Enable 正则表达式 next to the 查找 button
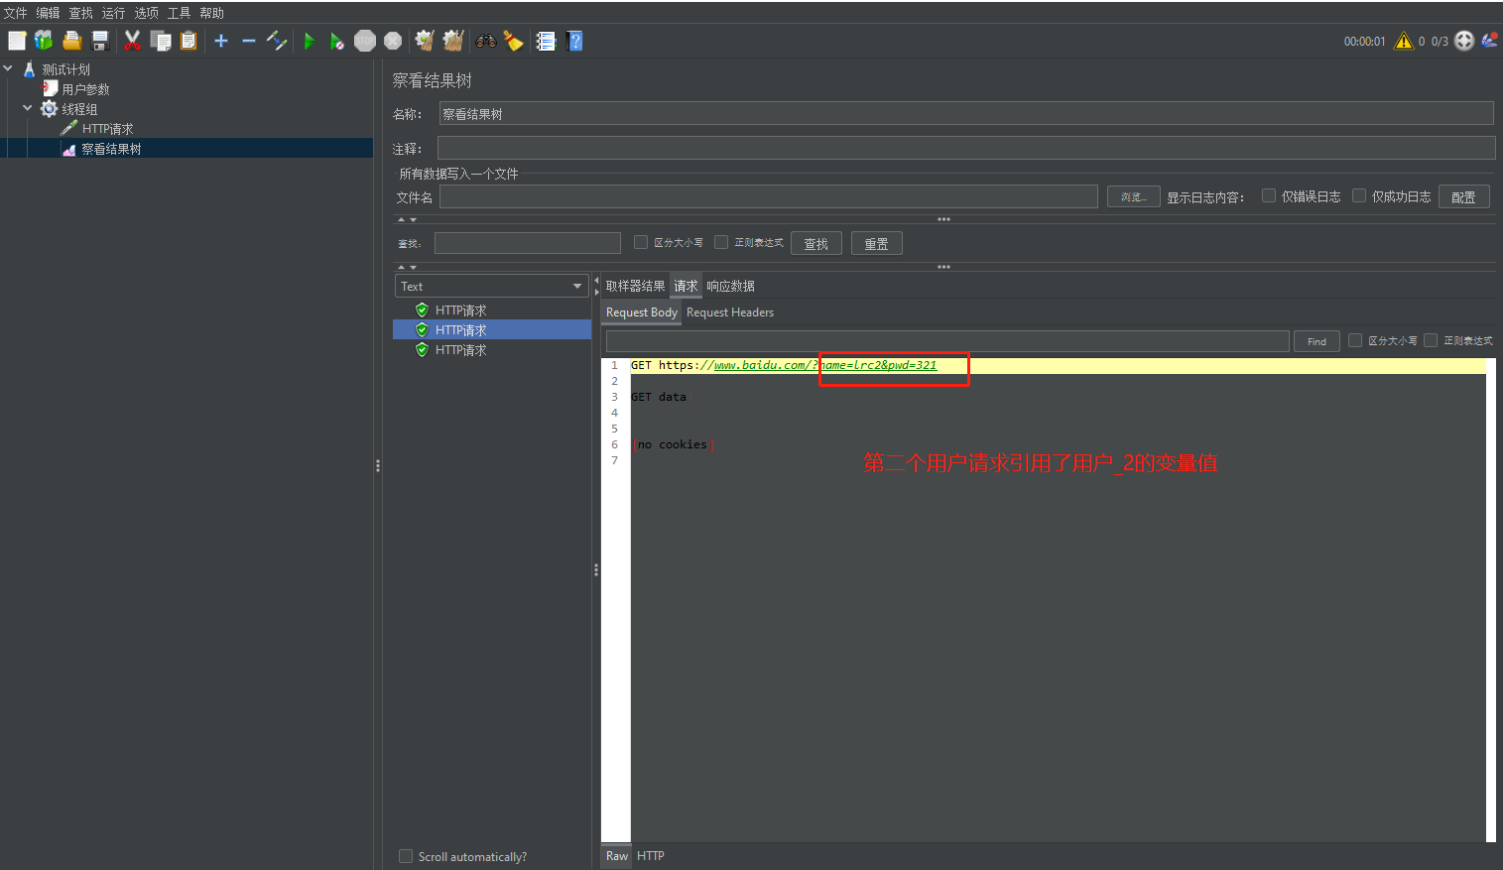This screenshot has height=870, width=1503. 721,242
